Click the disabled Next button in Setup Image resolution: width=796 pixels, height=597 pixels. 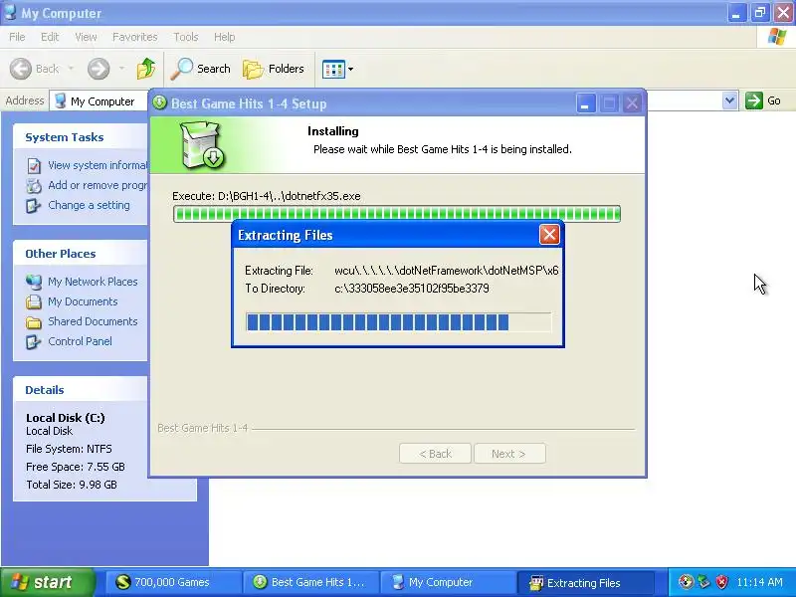tap(509, 454)
